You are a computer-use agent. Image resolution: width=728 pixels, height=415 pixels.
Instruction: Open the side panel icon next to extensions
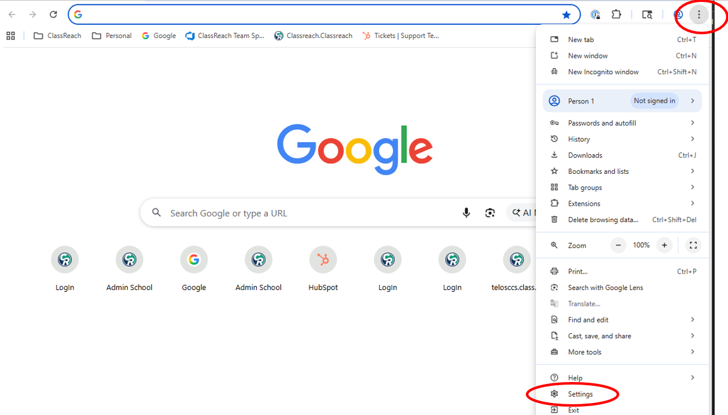point(646,13)
